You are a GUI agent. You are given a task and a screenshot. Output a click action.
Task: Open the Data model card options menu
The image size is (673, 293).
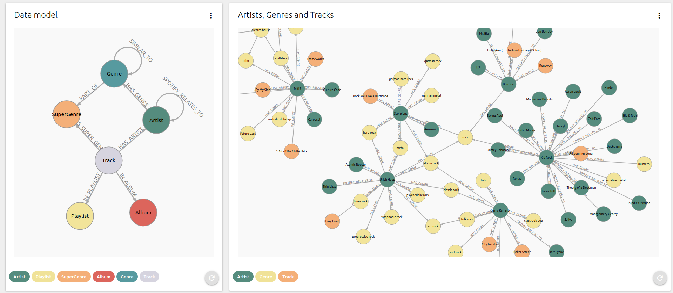(211, 15)
